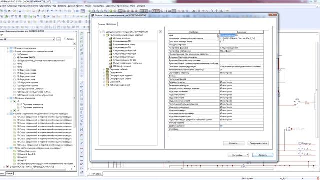The height and width of the screenshot is (180, 320).
Task: Open the Настройки dropdown button
Action: point(238,155)
